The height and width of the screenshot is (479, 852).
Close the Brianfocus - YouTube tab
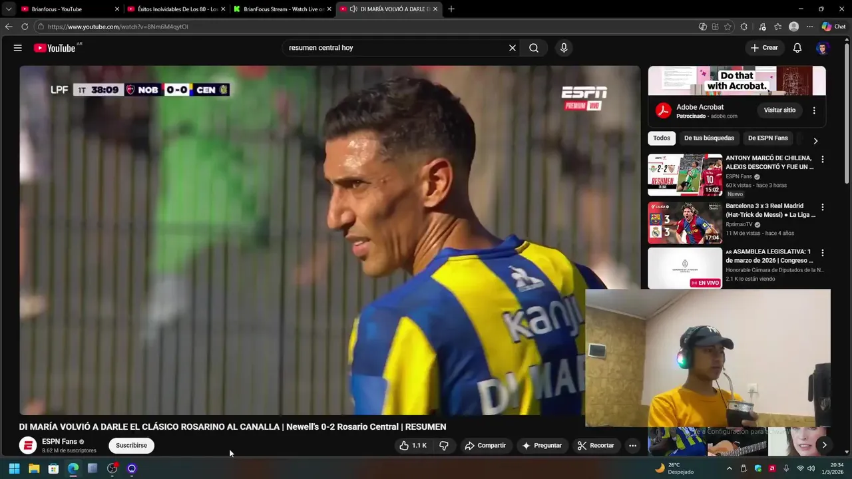click(117, 9)
